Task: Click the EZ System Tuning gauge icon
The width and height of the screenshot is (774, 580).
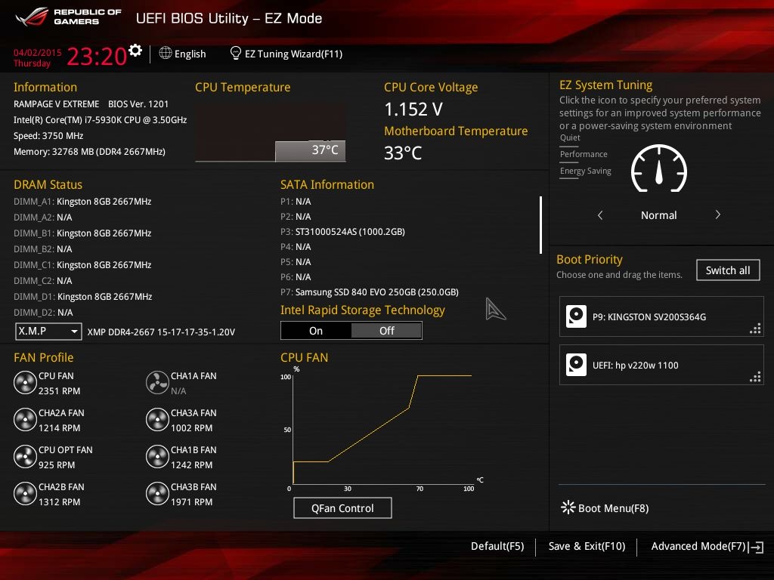Action: click(658, 168)
